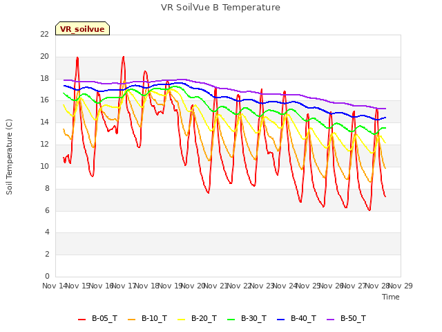Click the 6 y-axis tick label
Screen dimensions: 442x332
tap(47, 210)
